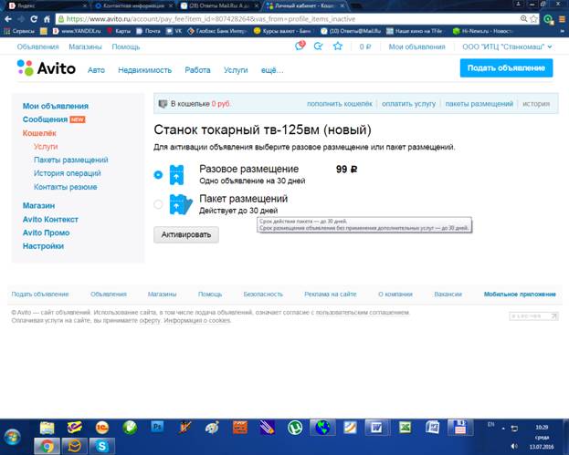Open the volume speaker tray icon
This screenshot has height=455, width=569.
(x=514, y=446)
